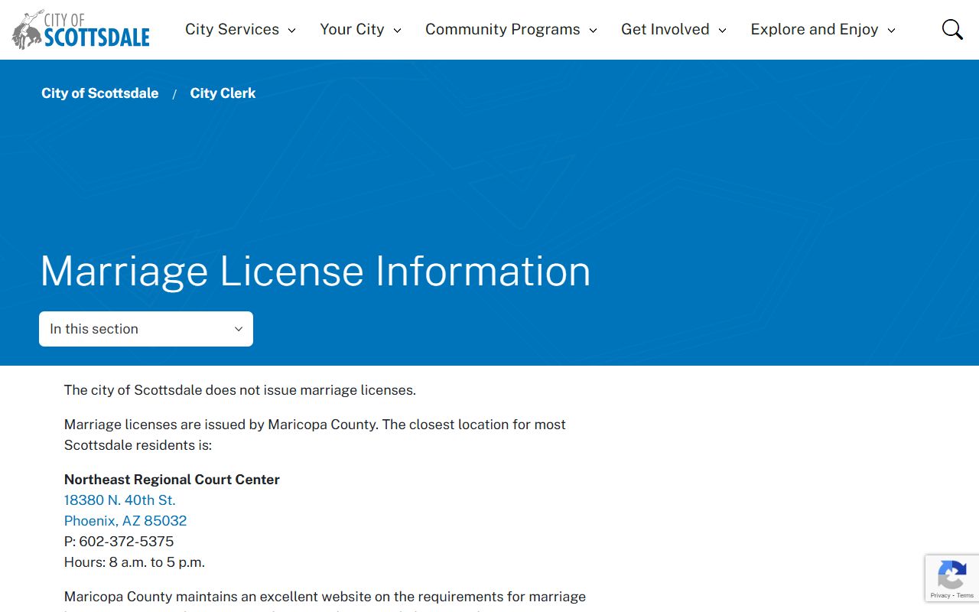979x612 pixels.
Task: Click the reCAPTCHA Privacy link
Action: (940, 595)
